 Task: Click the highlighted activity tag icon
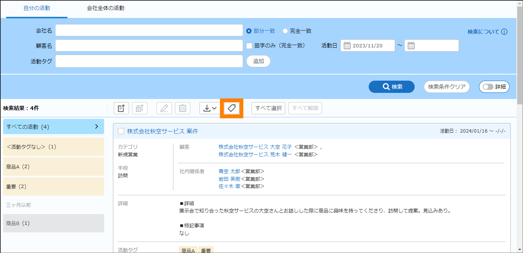tap(232, 108)
